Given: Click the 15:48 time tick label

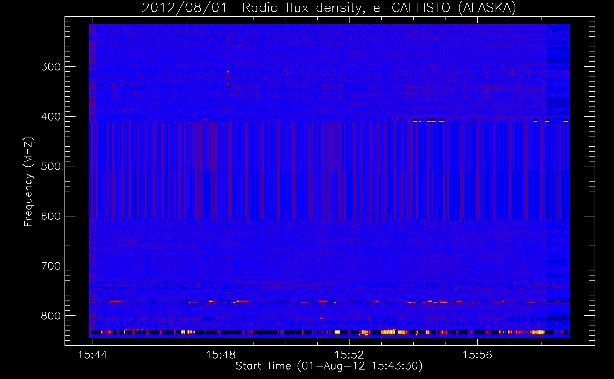Looking at the screenshot, I should (221, 355).
